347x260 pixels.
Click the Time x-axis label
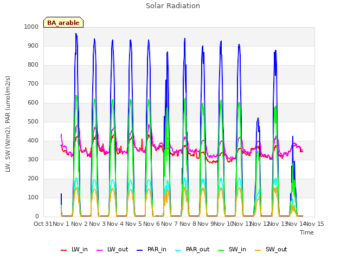(307, 232)
